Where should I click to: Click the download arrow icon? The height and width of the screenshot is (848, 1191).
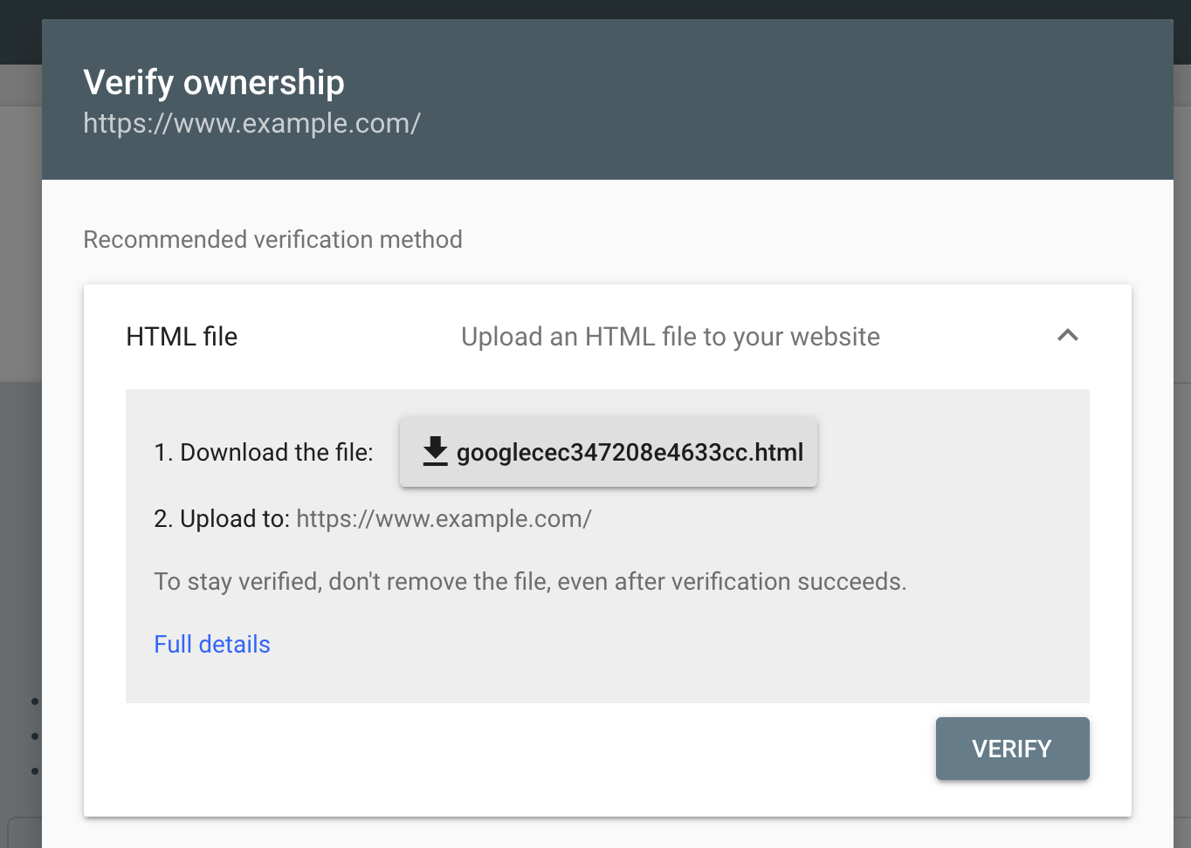click(435, 451)
